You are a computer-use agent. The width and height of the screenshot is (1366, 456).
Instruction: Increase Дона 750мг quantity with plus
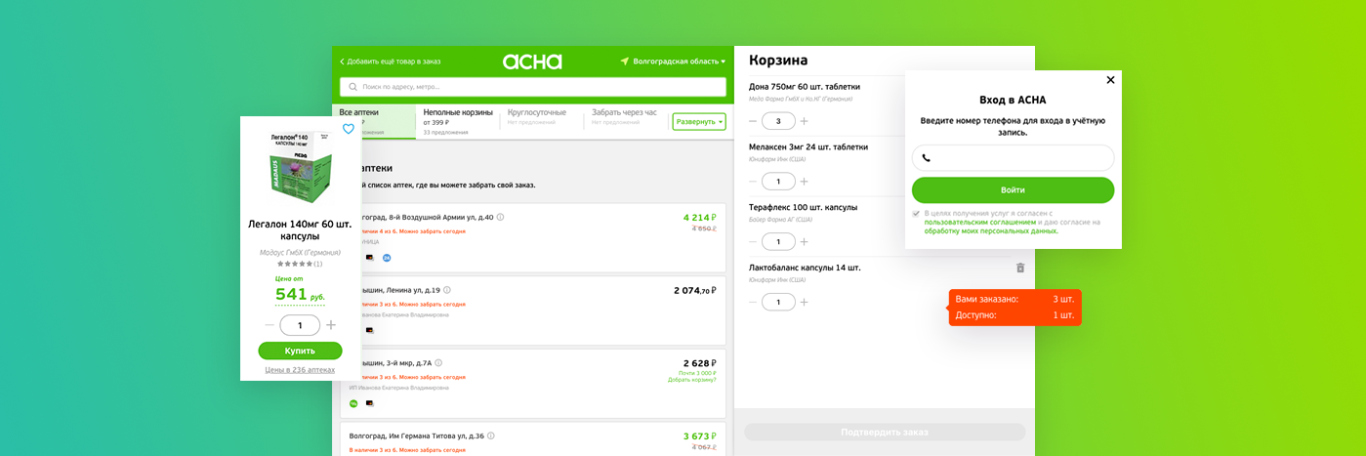tap(804, 121)
